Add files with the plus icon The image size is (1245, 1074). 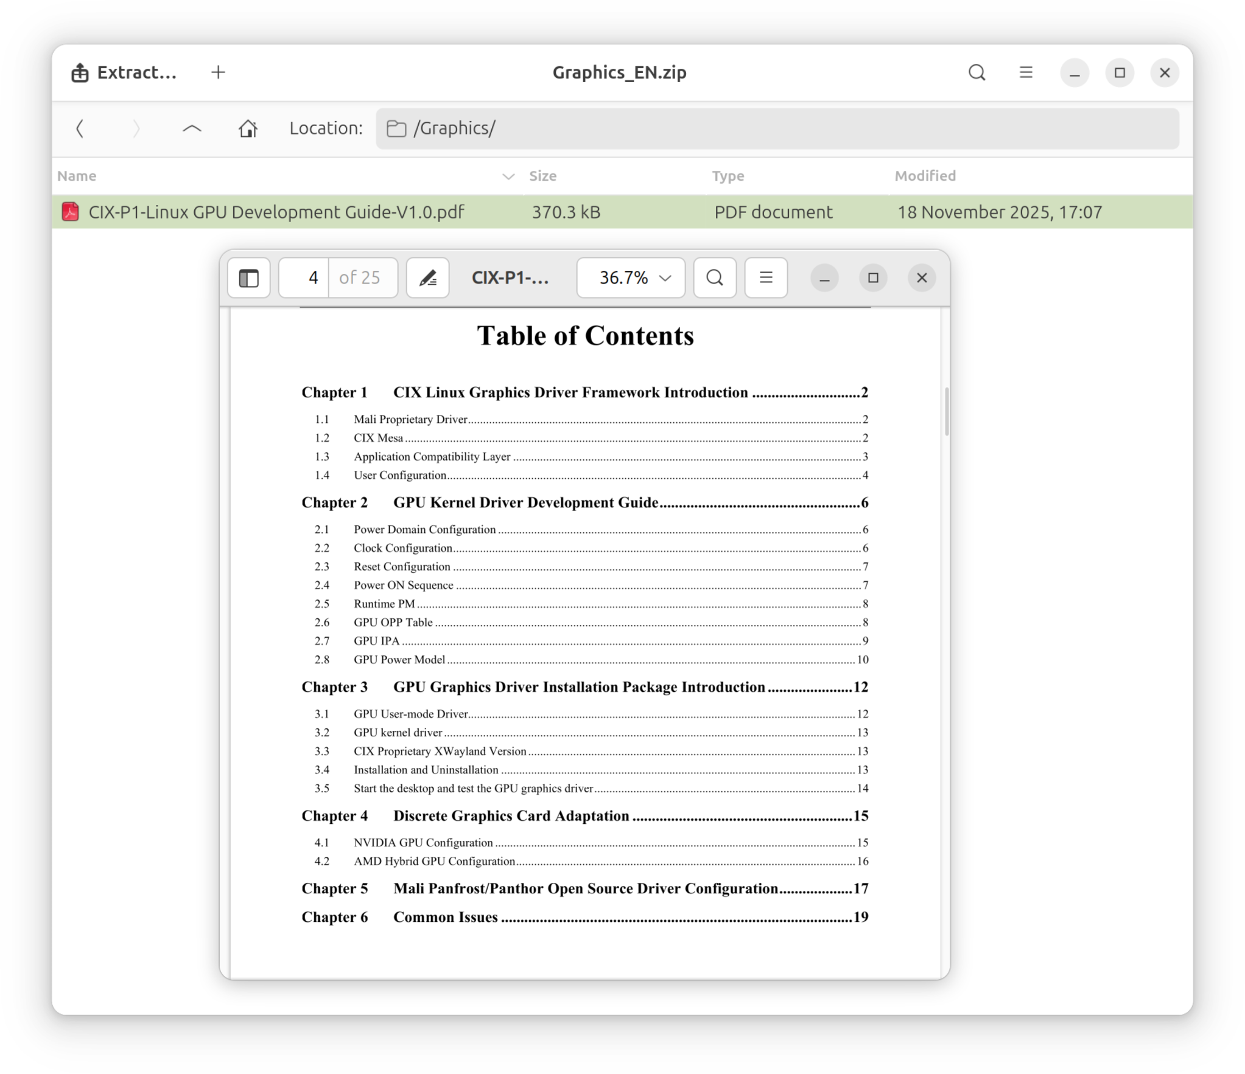tap(218, 72)
